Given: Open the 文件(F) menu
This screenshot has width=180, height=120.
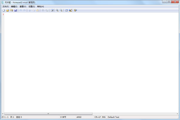Looking at the screenshot, I should pyautogui.click(x=6, y=7).
